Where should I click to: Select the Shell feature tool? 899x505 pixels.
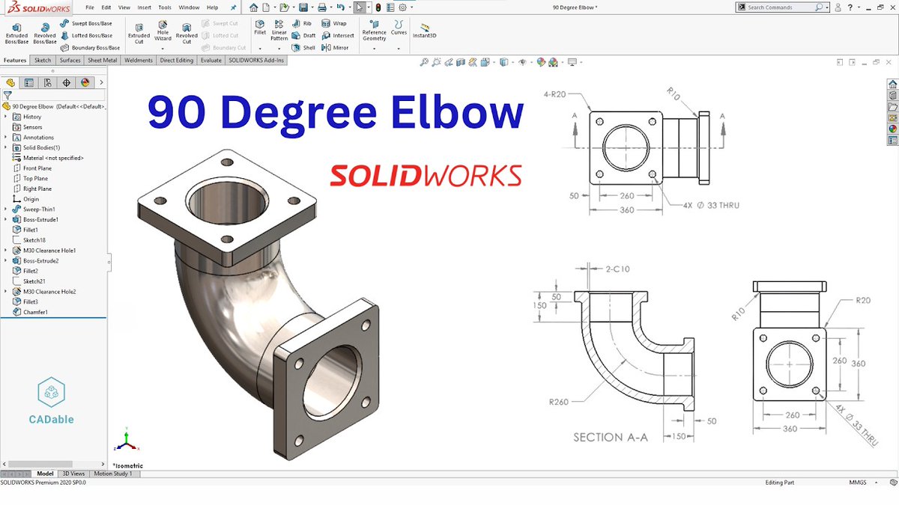(305, 47)
